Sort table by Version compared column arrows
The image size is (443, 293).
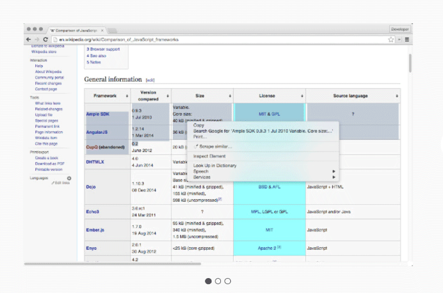tap(168, 96)
